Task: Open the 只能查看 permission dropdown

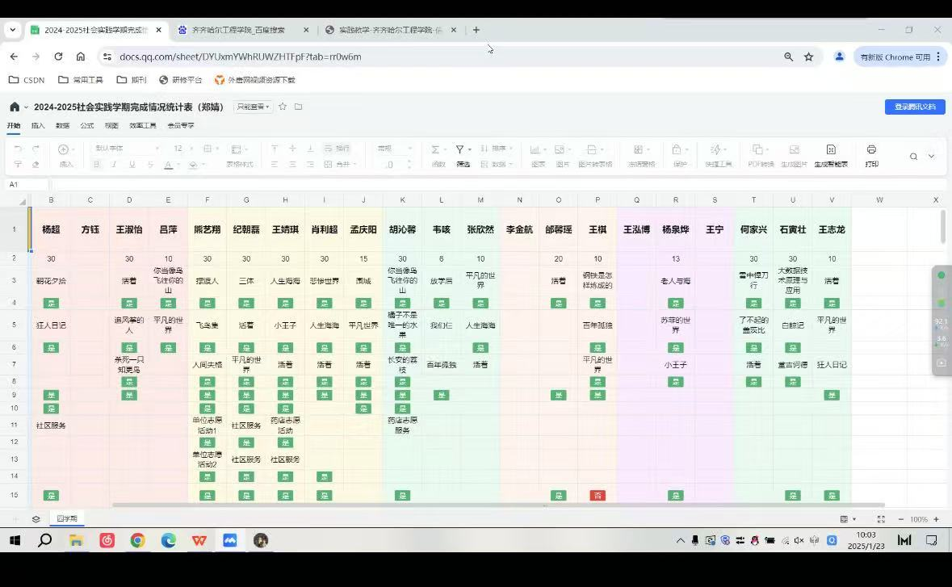Action: (x=253, y=107)
